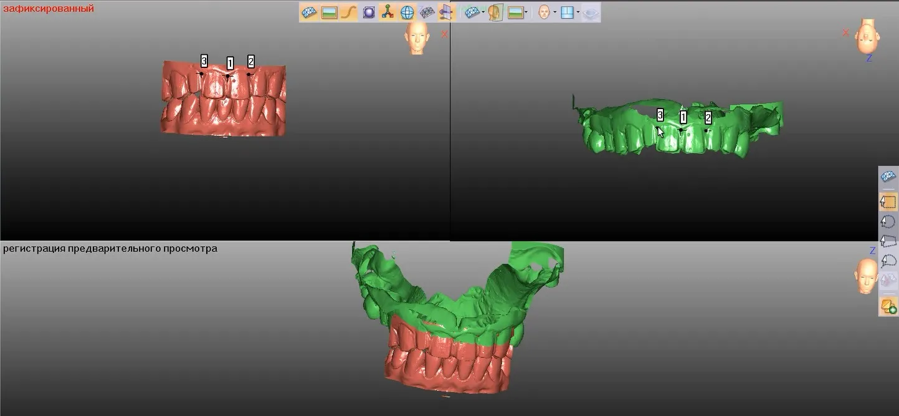Click the globe wireframe view icon
The width and height of the screenshot is (899, 416).
point(407,12)
